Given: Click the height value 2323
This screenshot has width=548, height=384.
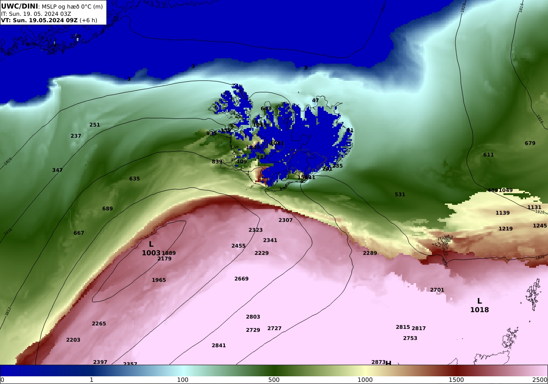Looking at the screenshot, I should pyautogui.click(x=256, y=230).
